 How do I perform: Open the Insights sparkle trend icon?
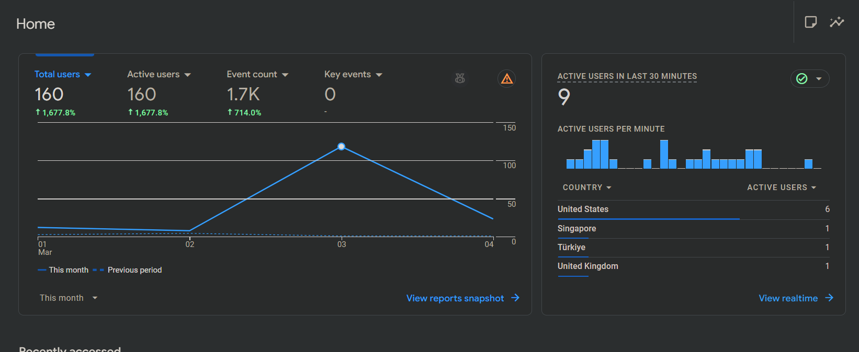837,22
